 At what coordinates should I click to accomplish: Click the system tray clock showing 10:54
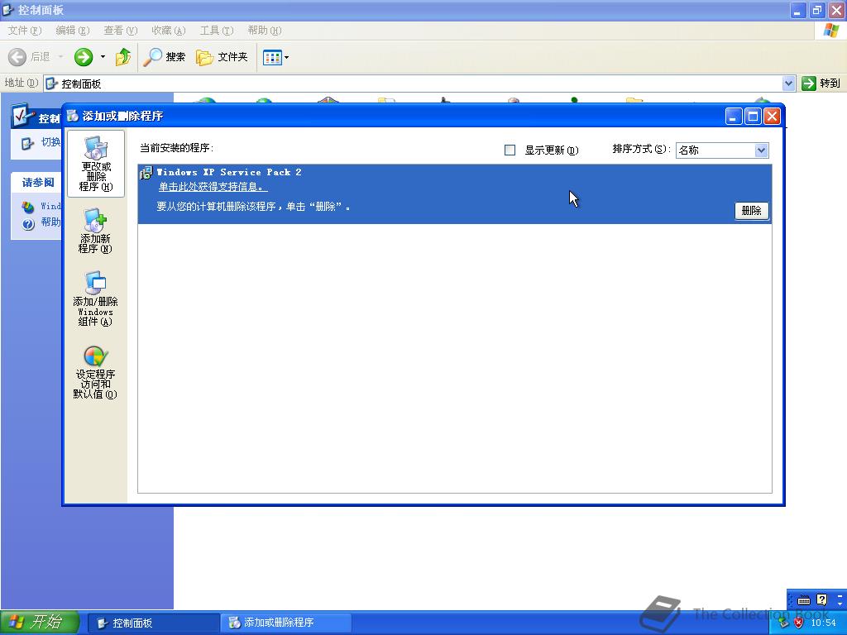823,623
